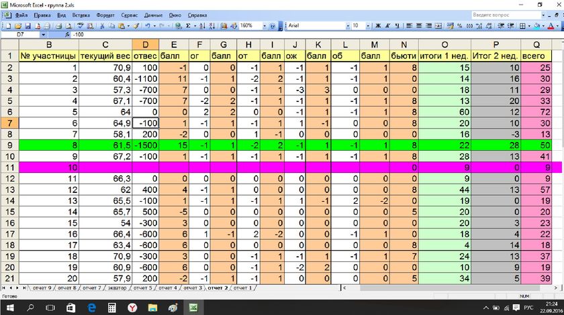Center-align cell text
Screen dimensions: 564x315
click(x=419, y=26)
